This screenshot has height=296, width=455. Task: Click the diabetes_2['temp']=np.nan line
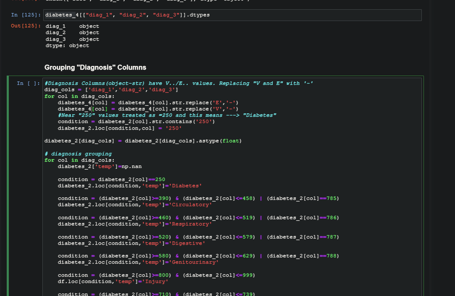pyautogui.click(x=100, y=167)
